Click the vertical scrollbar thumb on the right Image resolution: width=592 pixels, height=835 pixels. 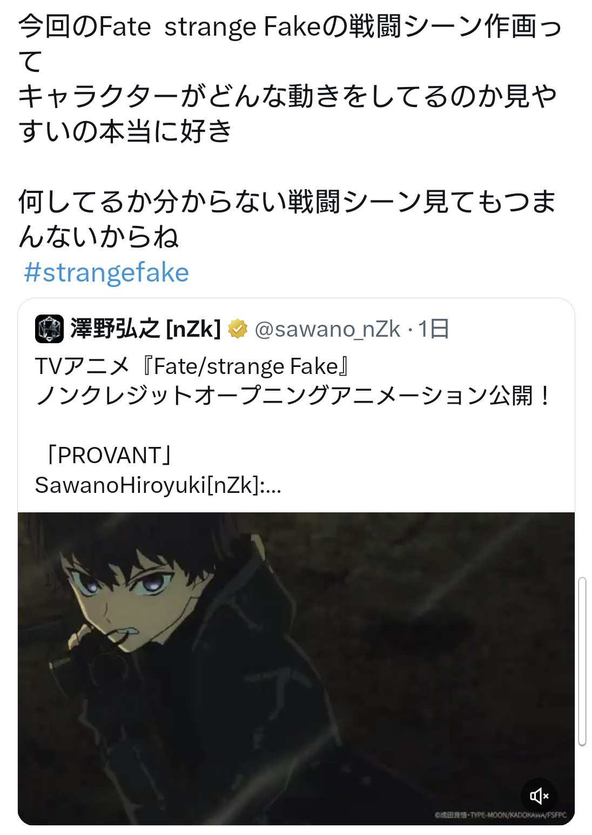click(582, 662)
